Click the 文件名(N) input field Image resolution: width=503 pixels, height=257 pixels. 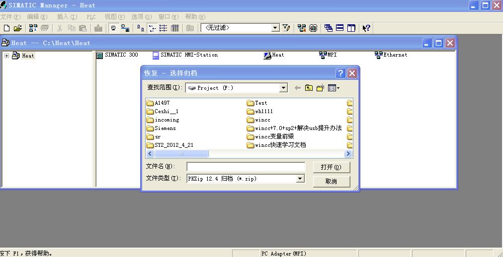(x=246, y=167)
